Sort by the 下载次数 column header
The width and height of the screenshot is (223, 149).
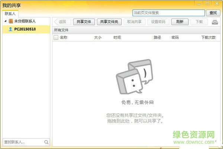click(208, 38)
